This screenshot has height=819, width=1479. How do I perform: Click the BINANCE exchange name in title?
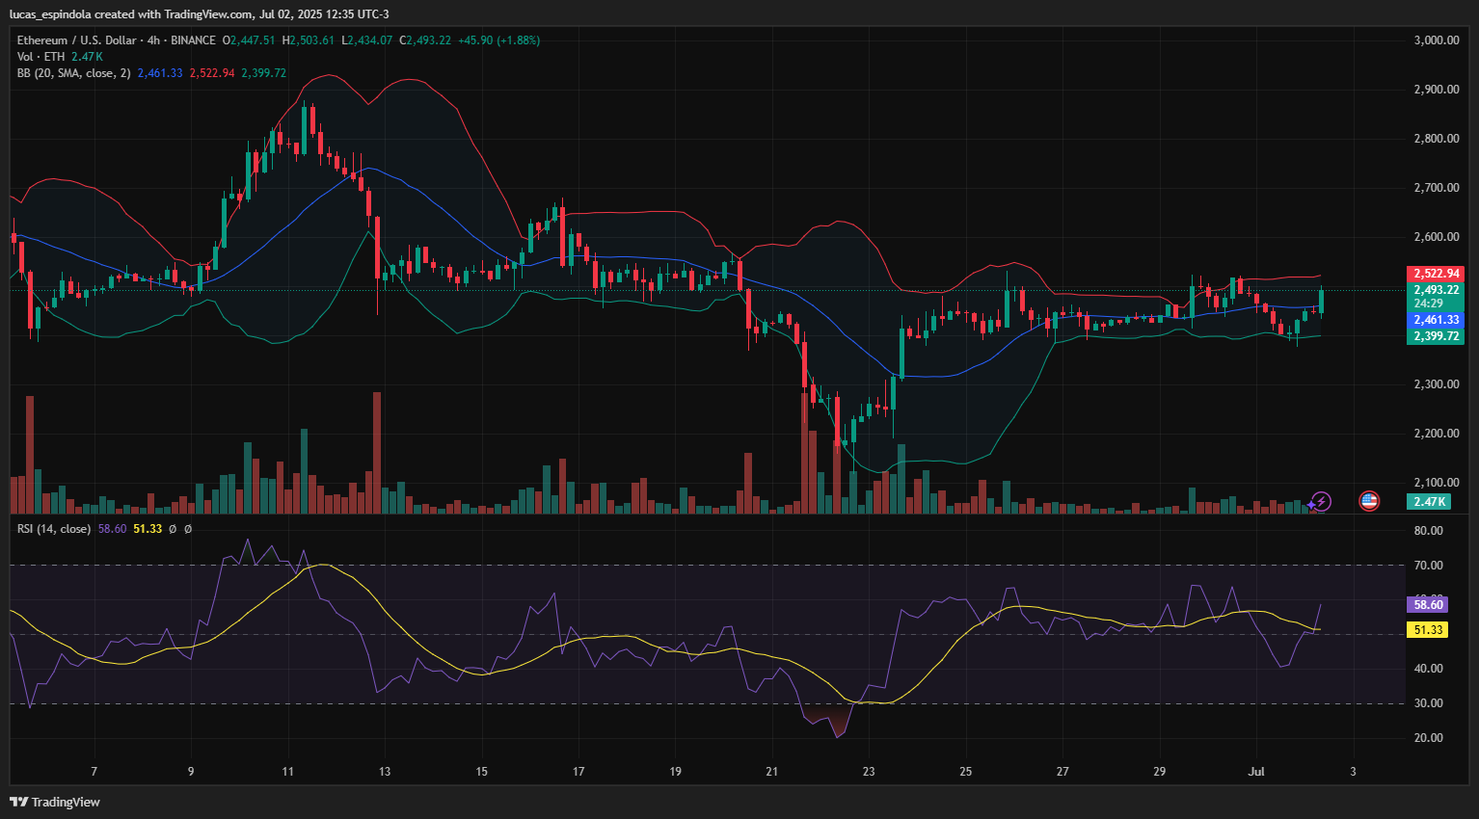pos(193,40)
